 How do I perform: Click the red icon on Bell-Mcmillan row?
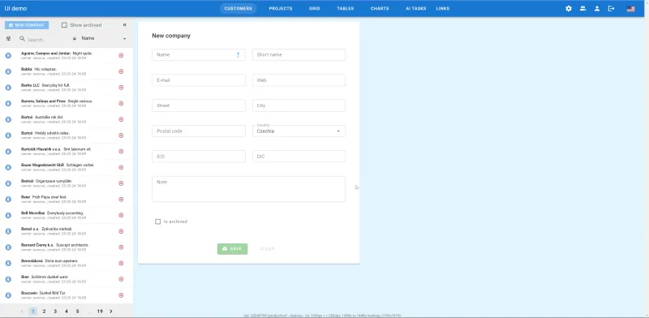point(121,215)
